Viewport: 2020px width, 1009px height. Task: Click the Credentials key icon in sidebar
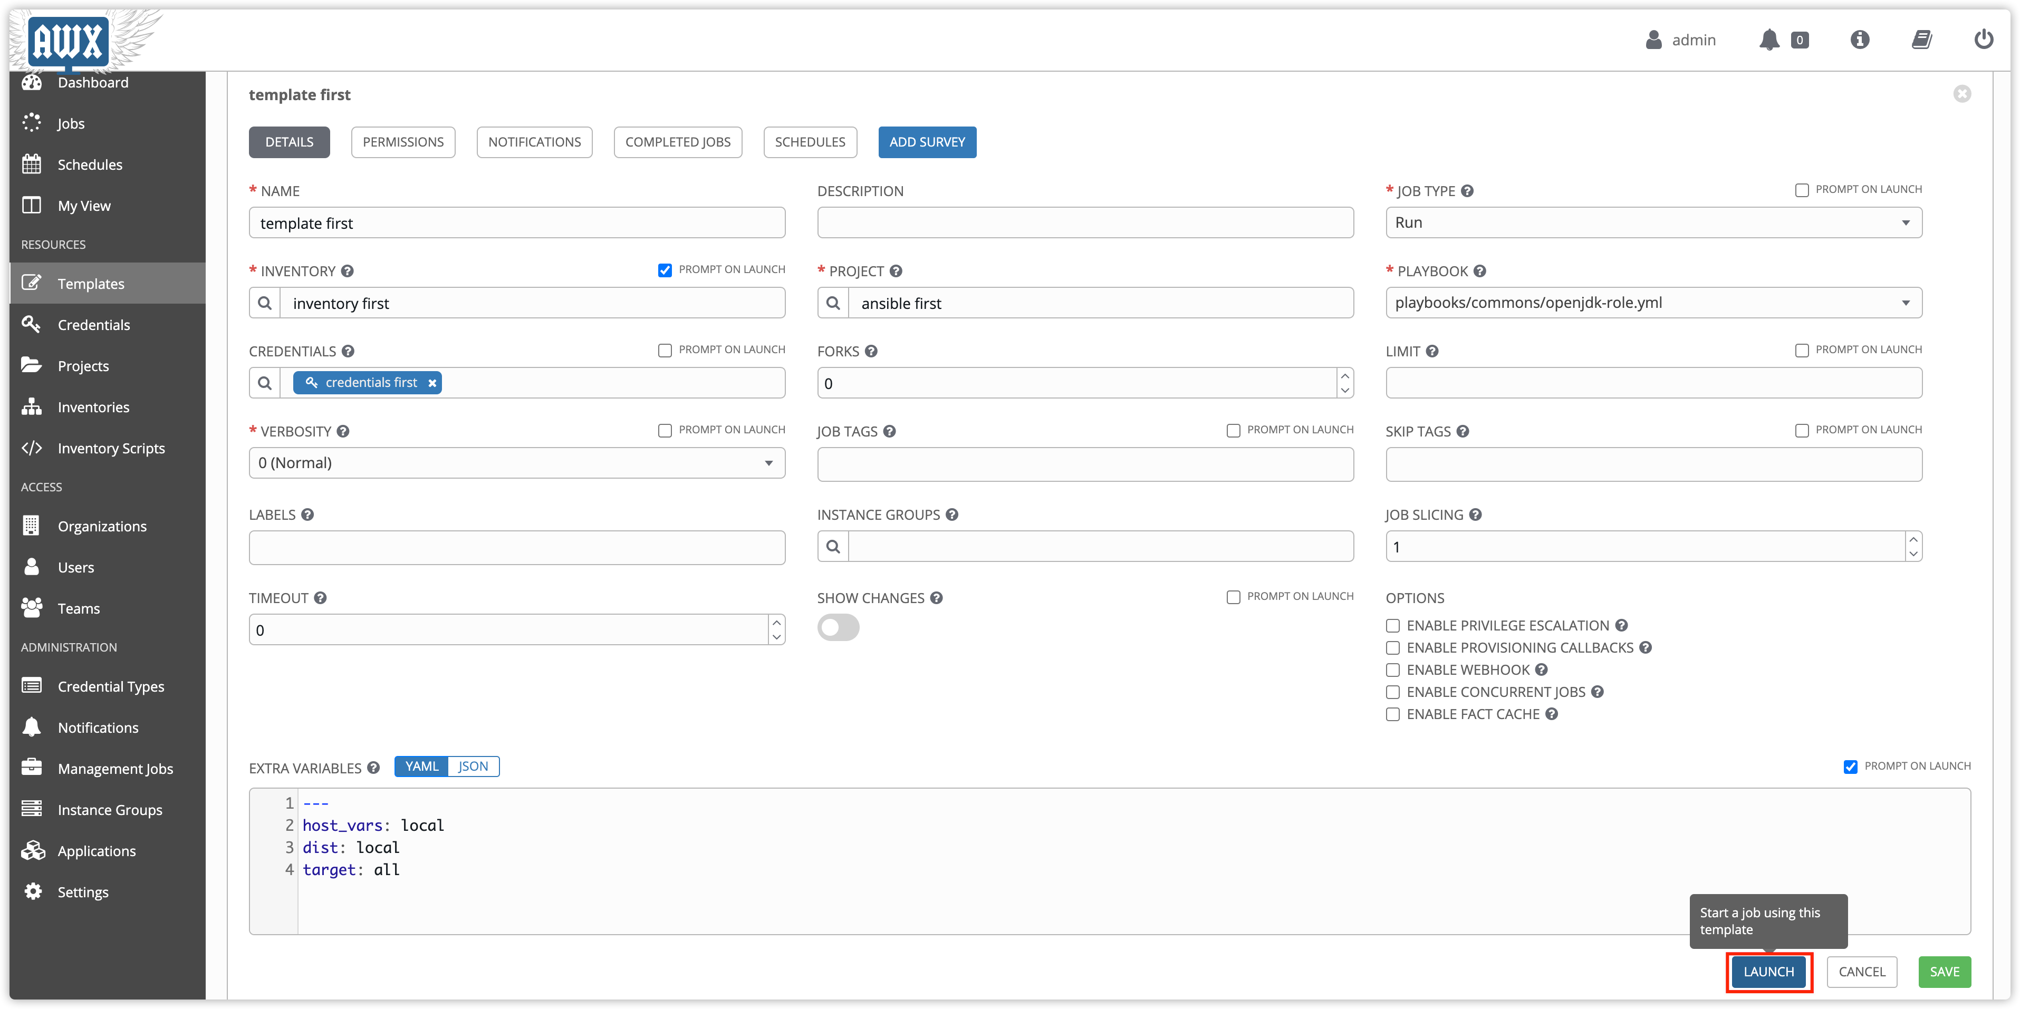(31, 325)
